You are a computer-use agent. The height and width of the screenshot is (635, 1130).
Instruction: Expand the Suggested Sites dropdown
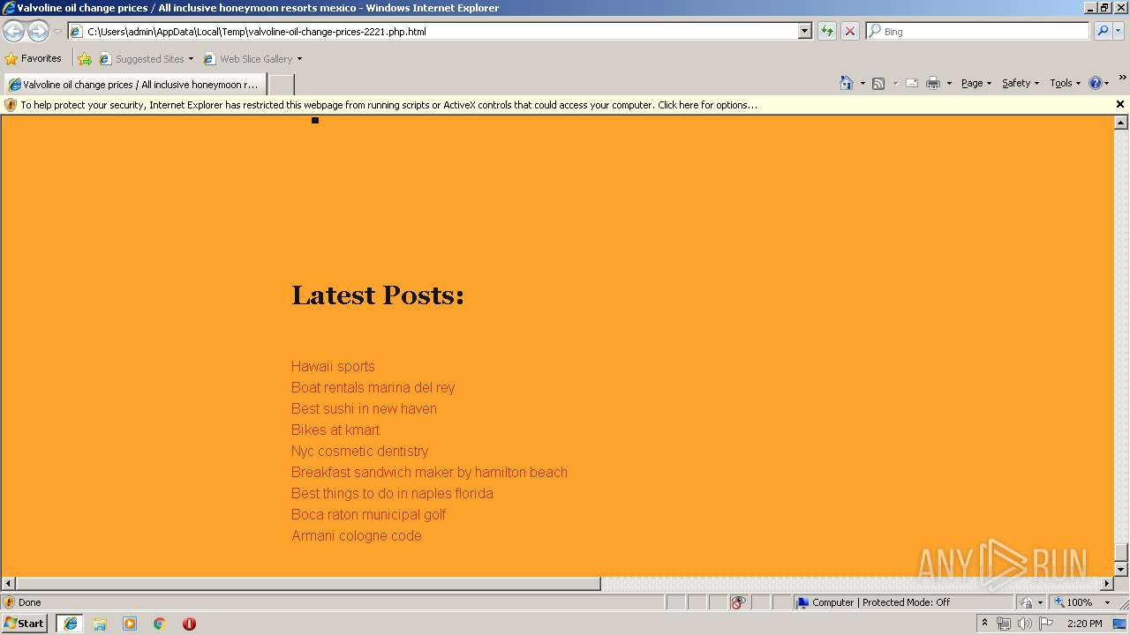tap(191, 59)
